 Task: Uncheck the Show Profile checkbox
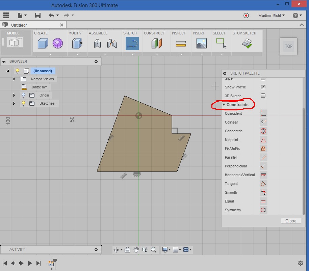(263, 87)
